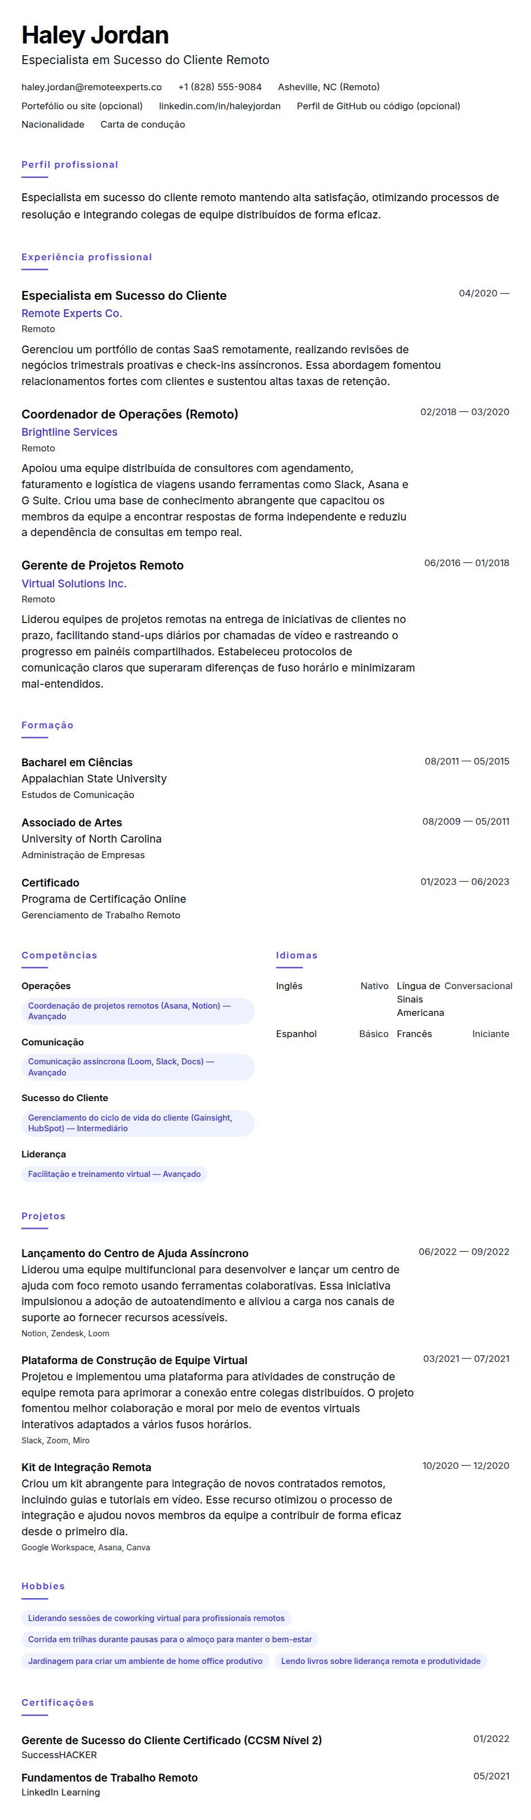Click the date range 01/2023 — 06/2023

465,882
